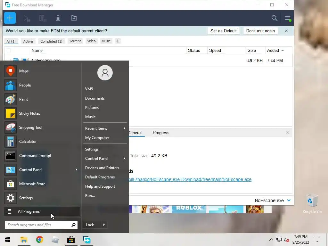Open the Recycle Bin desktop icon
328x246 pixels.
coord(312,204)
